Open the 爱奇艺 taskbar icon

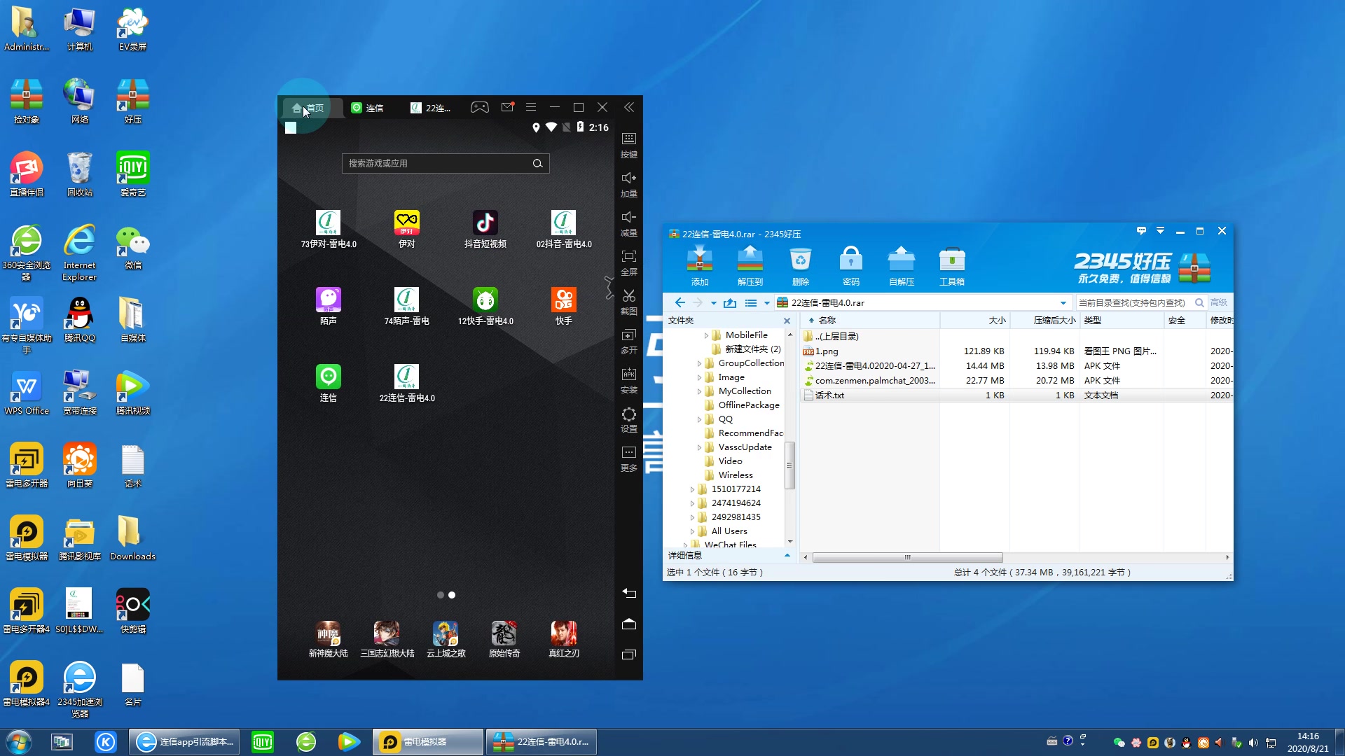pyautogui.click(x=263, y=742)
